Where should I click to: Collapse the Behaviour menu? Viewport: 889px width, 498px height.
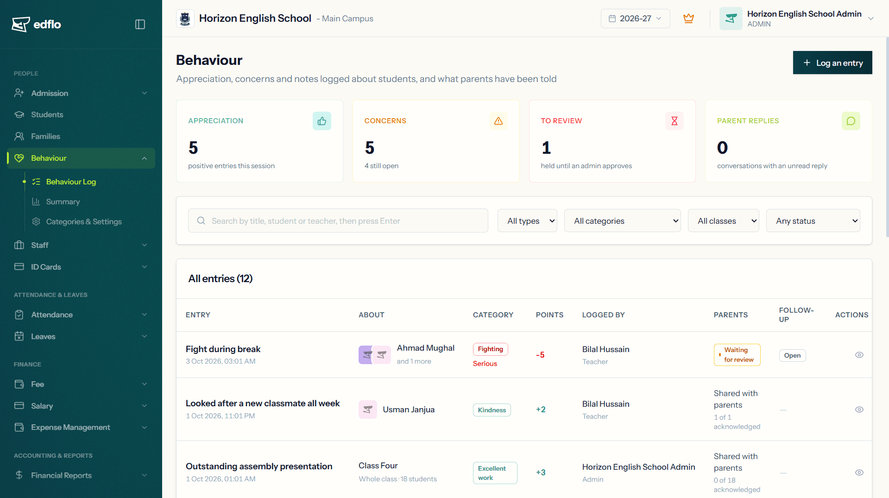point(81,158)
